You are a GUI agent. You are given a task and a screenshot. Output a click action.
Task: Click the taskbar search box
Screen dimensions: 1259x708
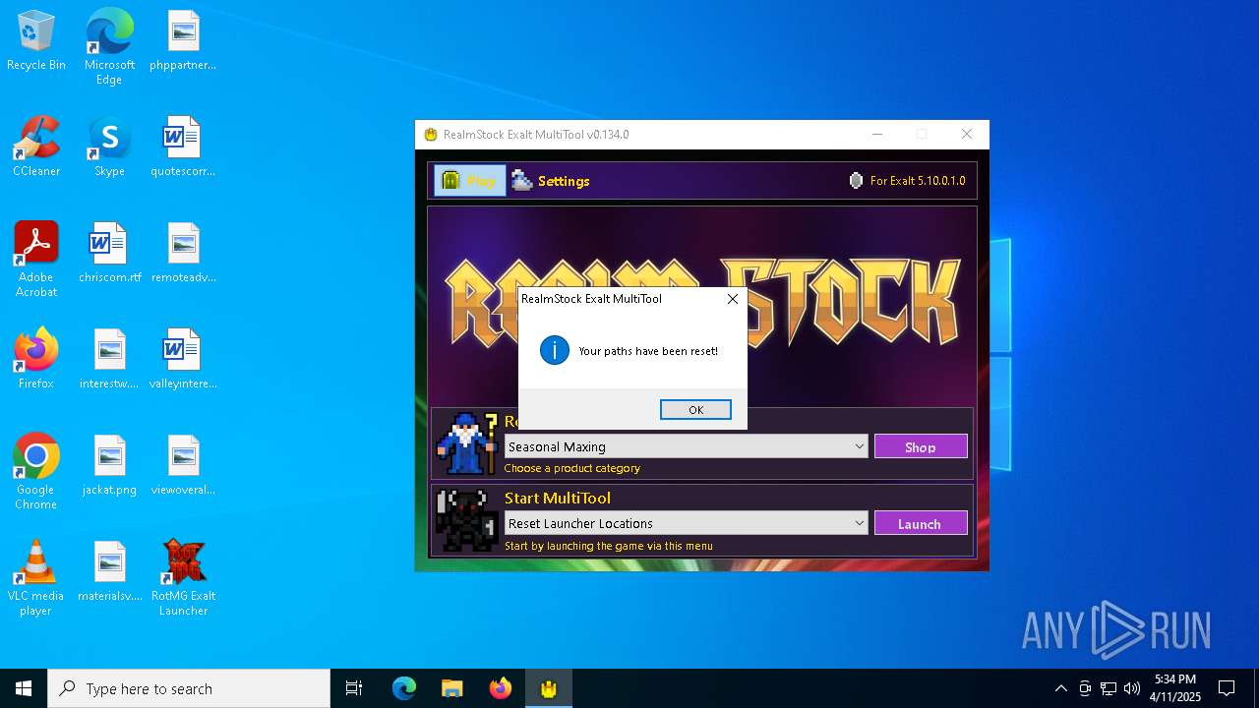coord(189,688)
